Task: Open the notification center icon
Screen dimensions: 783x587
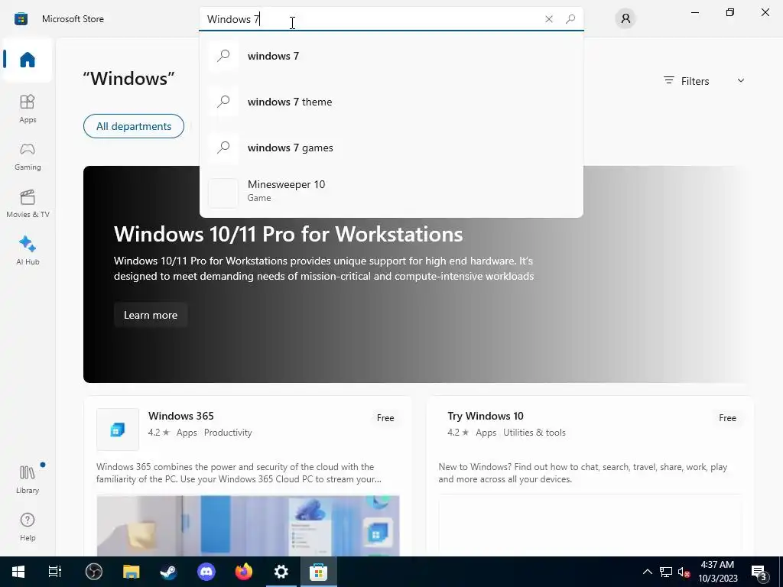Action: 759,572
